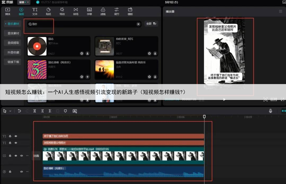Expand the 菜单 dropdown menu
Viewport: 286px width, 184px height.
(x=24, y=2)
